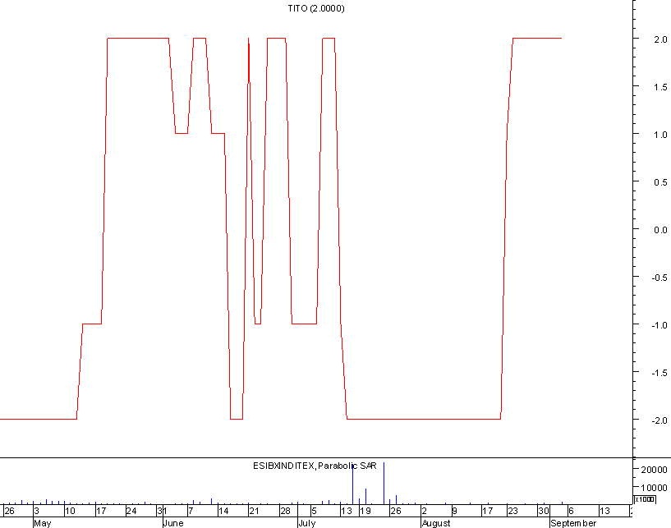Click the TITO (2.0000) chart title
The height and width of the screenshot is (528, 671).
click(316, 8)
